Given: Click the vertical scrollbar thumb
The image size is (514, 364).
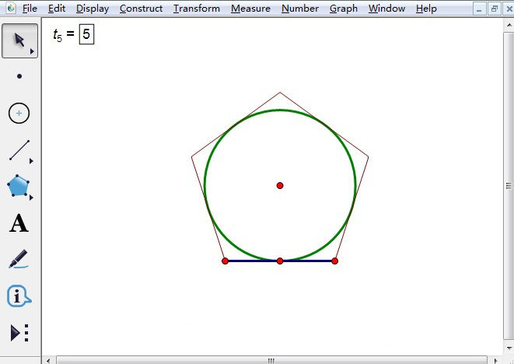Looking at the screenshot, I should 509,185.
